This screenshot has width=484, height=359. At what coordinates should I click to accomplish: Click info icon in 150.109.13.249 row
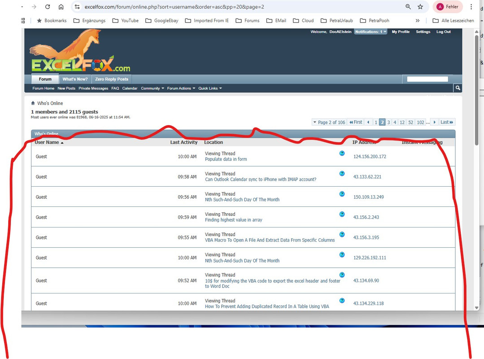tap(342, 194)
